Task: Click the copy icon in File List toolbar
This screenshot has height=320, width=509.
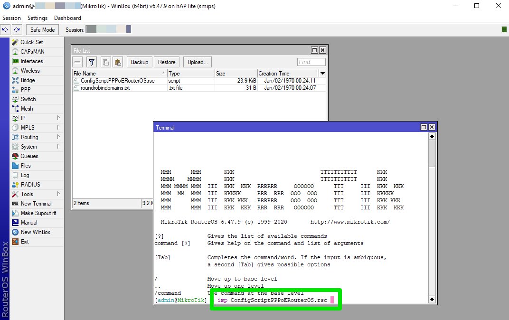Action: pyautogui.click(x=106, y=62)
